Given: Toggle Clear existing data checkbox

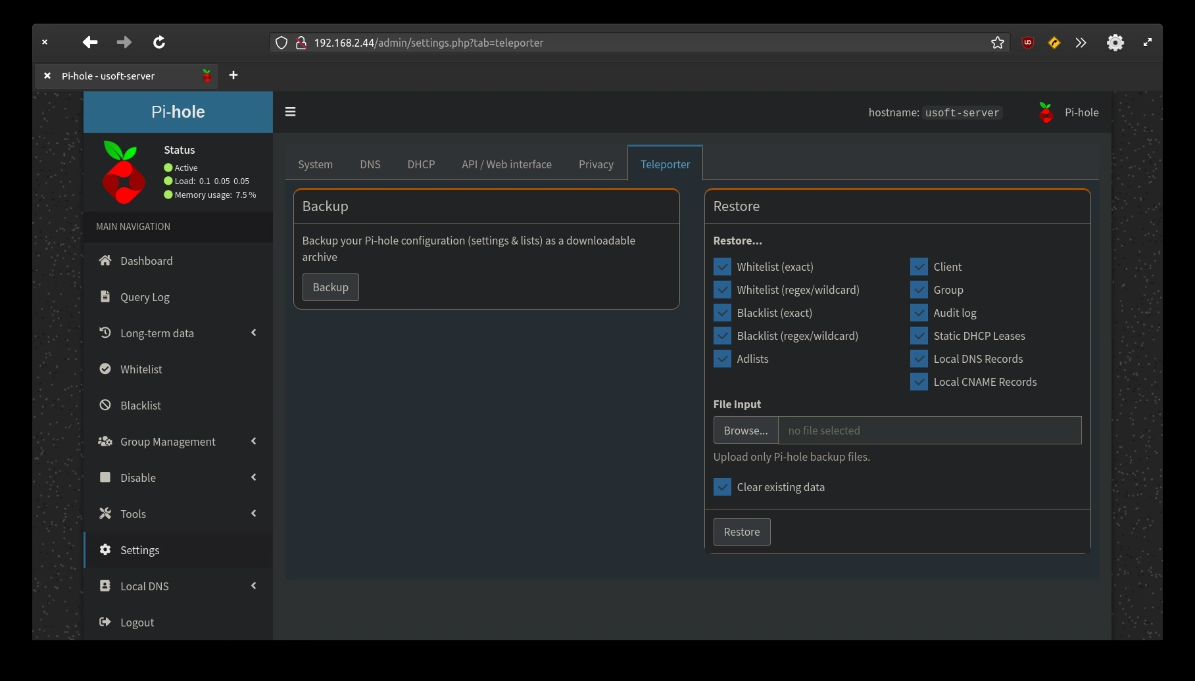Looking at the screenshot, I should click(722, 487).
